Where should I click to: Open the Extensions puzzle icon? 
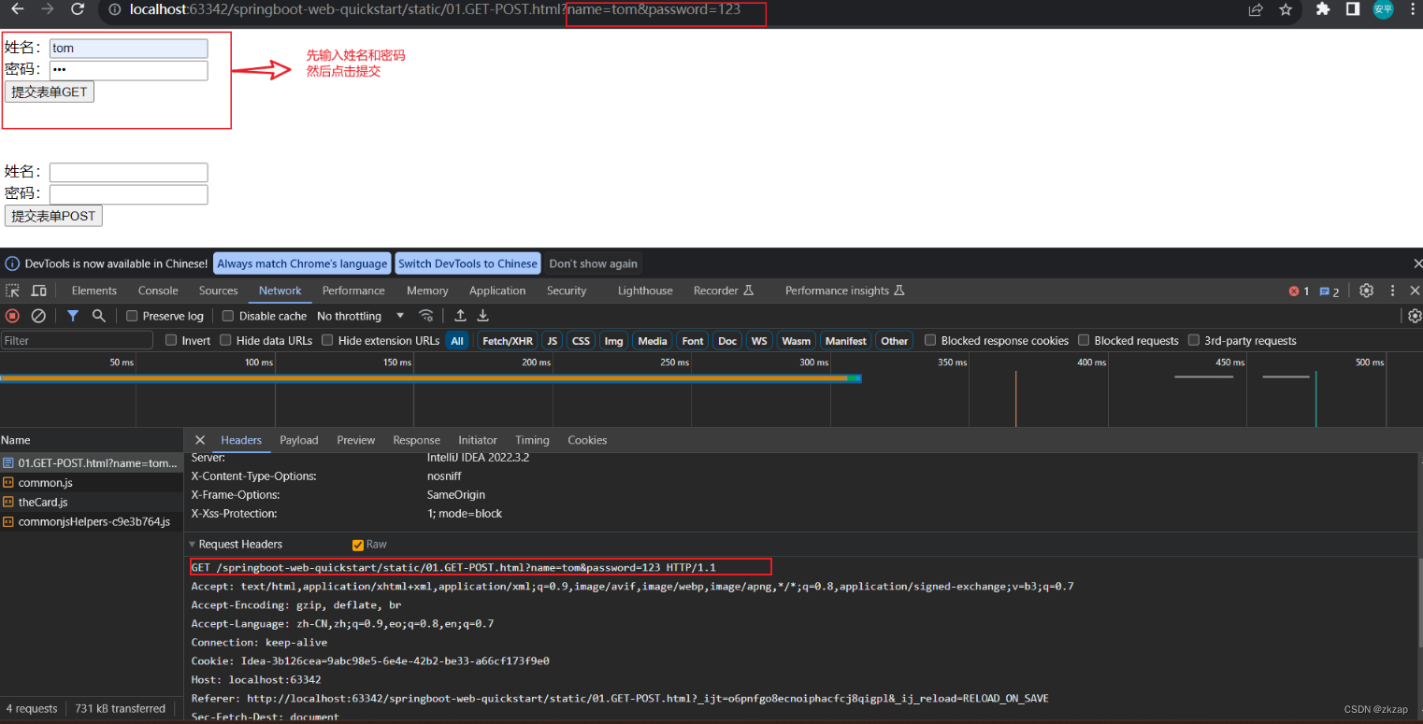click(x=1323, y=9)
